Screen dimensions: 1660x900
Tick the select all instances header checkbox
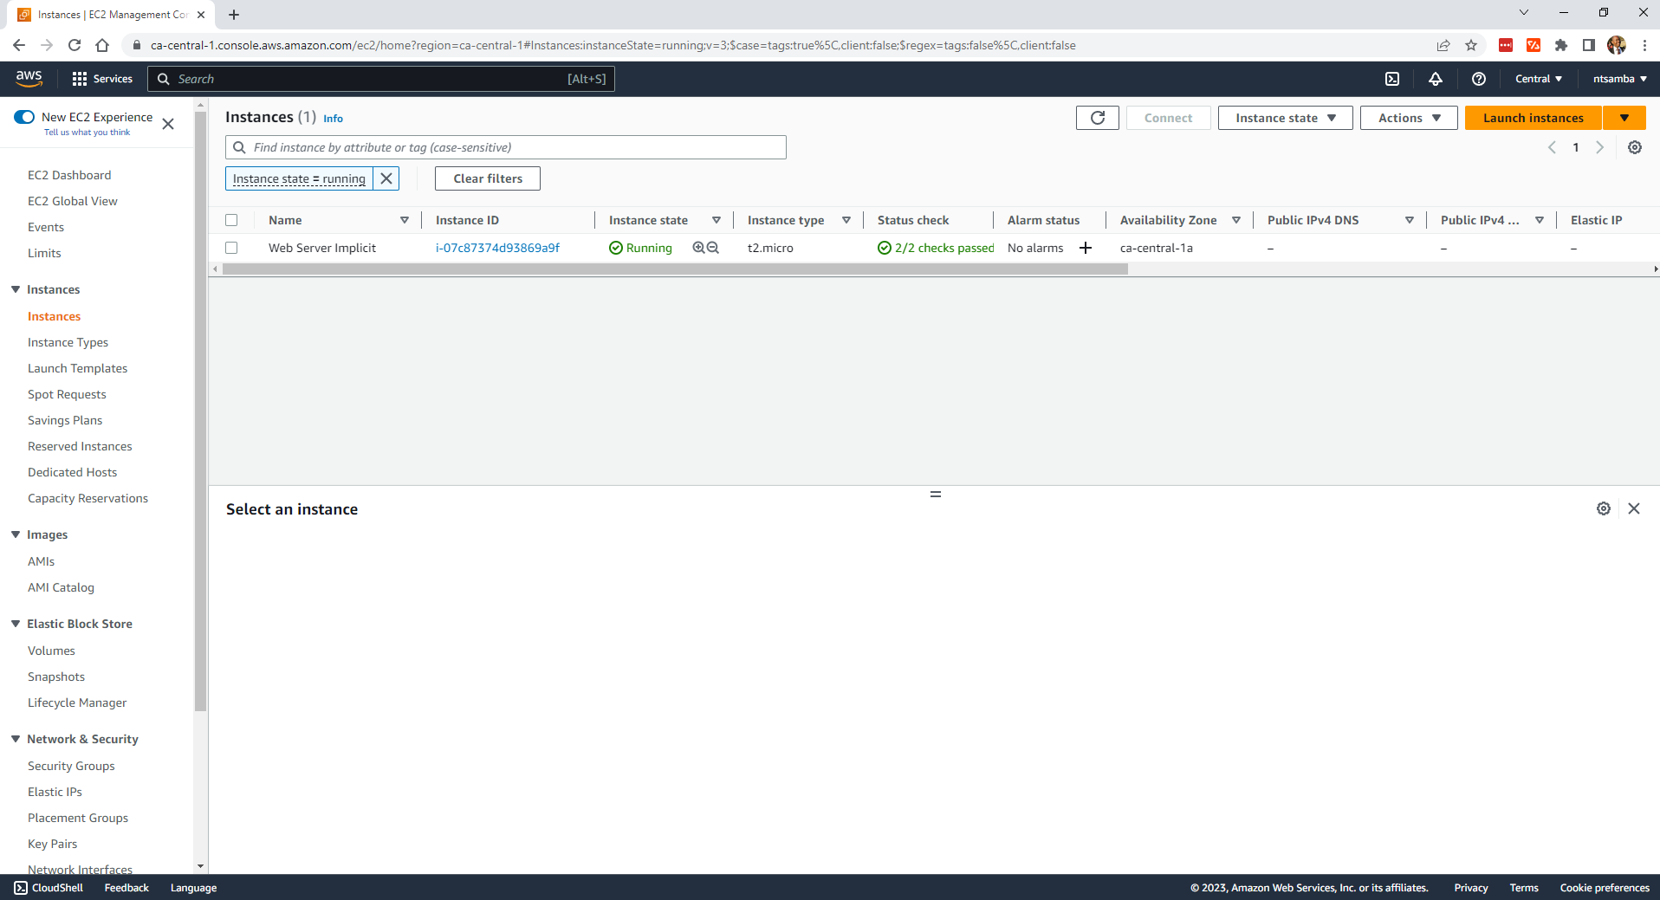[231, 220]
